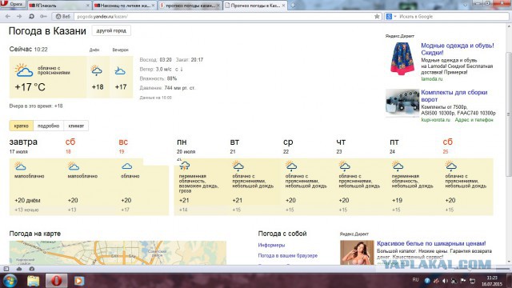The image size is (512, 288).
Task: Switch to the ЯПлакалъ tab
Action: coord(58,6)
